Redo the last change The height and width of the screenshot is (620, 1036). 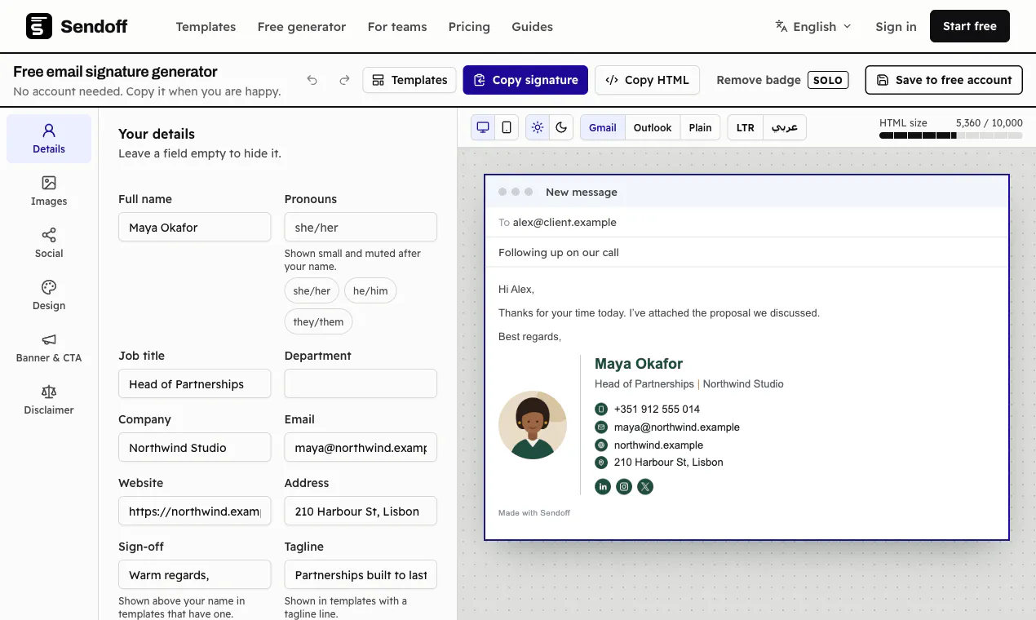pyautogui.click(x=344, y=80)
